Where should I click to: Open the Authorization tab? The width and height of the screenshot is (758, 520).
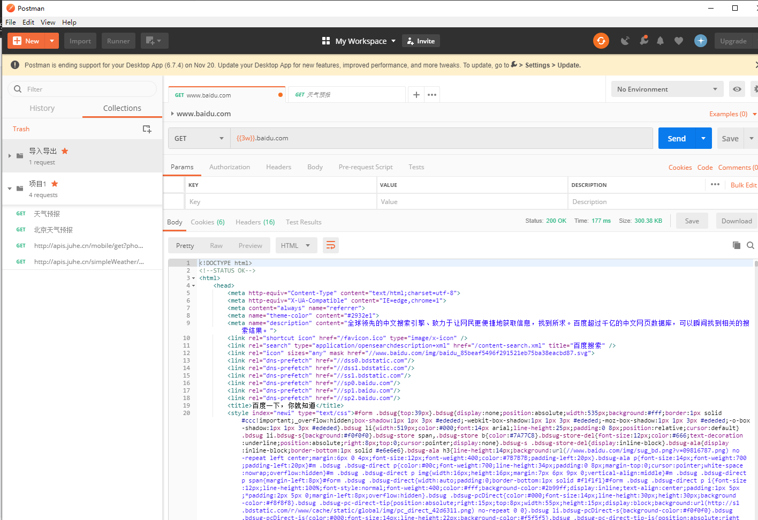pyautogui.click(x=230, y=167)
